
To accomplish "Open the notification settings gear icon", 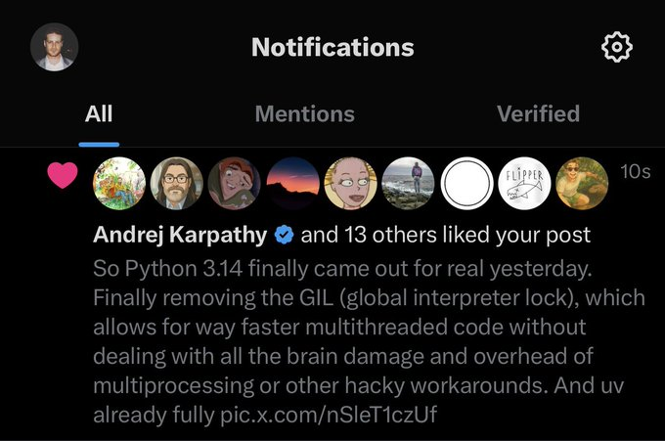I will 617,47.
